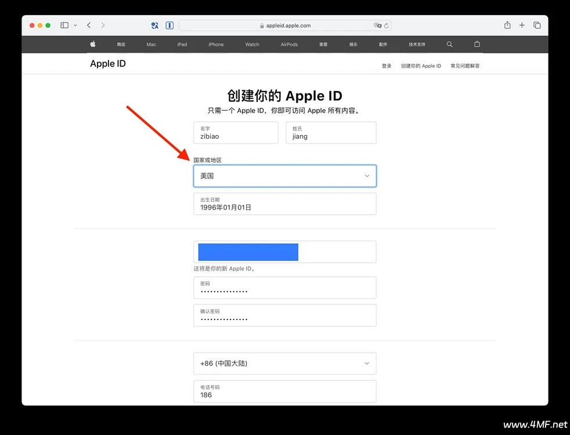Click the 登录 link
Image resolution: width=570 pixels, height=435 pixels.
(387, 66)
